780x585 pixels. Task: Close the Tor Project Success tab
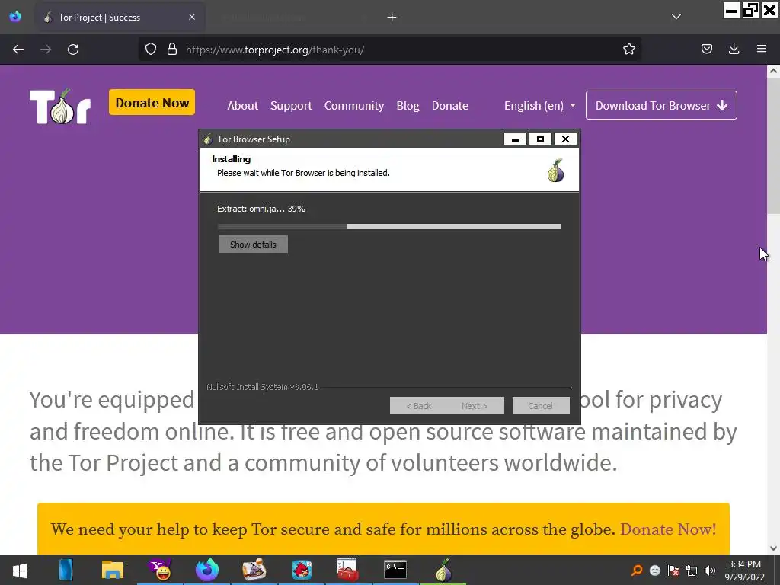point(192,17)
